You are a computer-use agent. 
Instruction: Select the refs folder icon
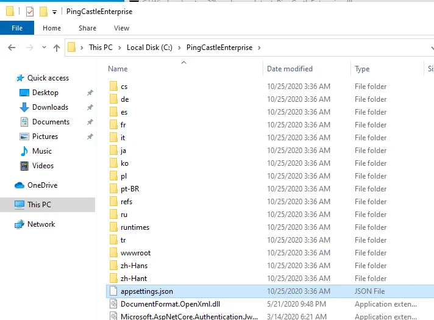(113, 201)
